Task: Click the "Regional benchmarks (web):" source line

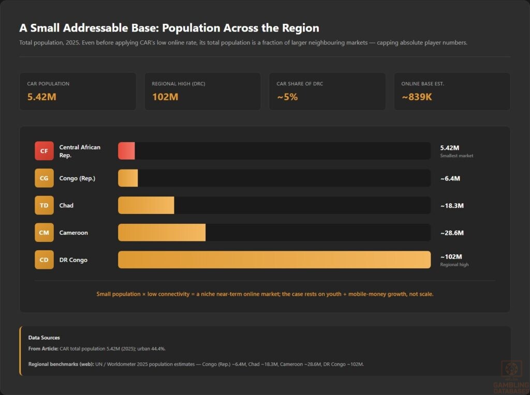Action: click(196, 364)
